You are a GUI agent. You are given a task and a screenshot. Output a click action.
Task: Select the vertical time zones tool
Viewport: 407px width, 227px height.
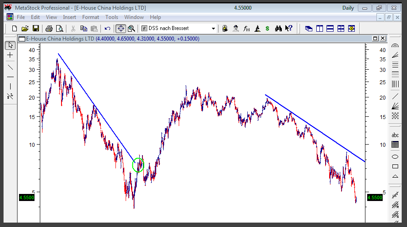(x=395, y=84)
